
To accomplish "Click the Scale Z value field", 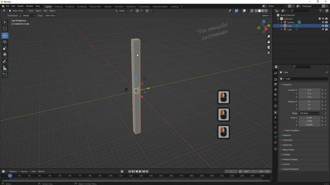I will pos(309,124).
